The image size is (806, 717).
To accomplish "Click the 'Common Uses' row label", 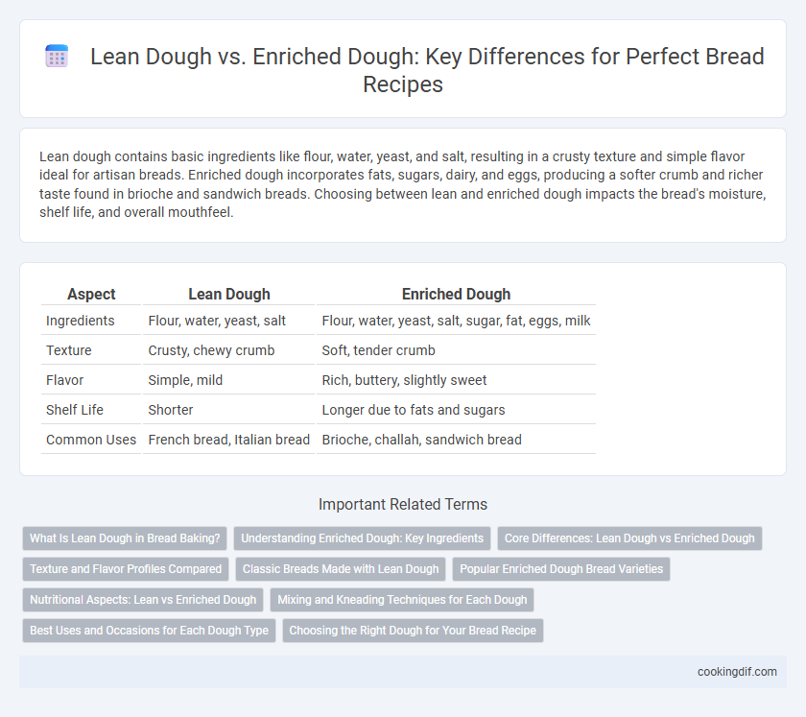I will pyautogui.click(x=91, y=440).
